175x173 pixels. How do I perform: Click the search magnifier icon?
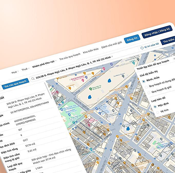coord(33,79)
